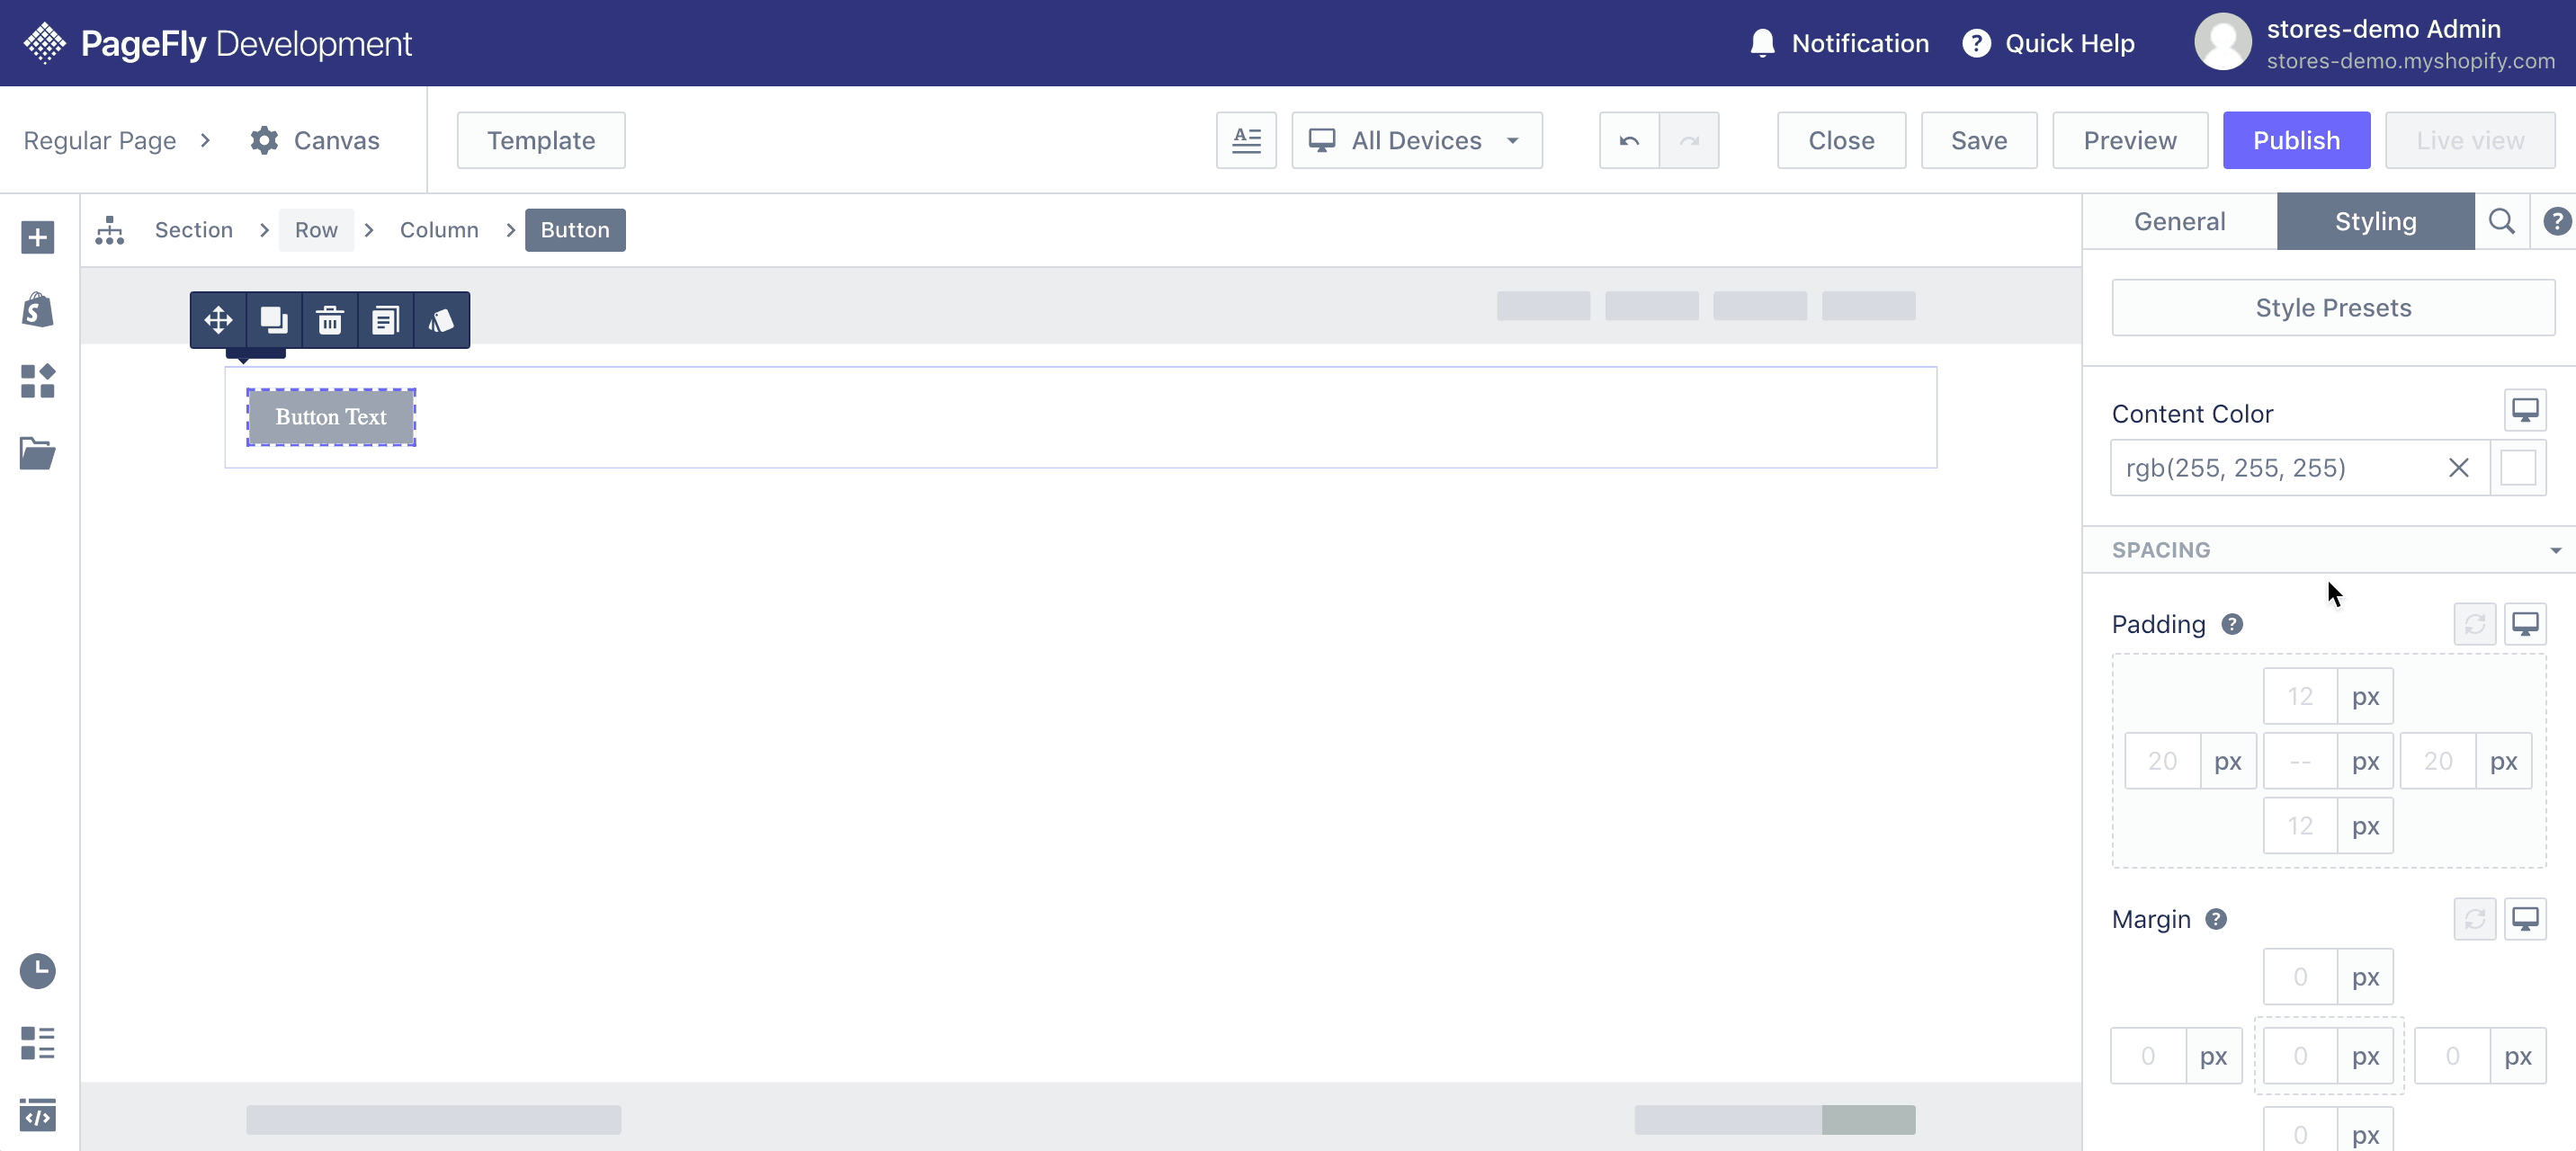Click the top padding value field
Screen dimensions: 2576x1151
pos(2300,696)
